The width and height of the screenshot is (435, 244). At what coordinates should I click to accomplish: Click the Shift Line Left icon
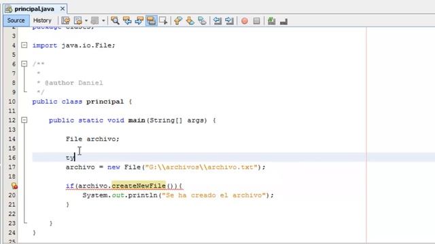pyautogui.click(x=217, y=21)
